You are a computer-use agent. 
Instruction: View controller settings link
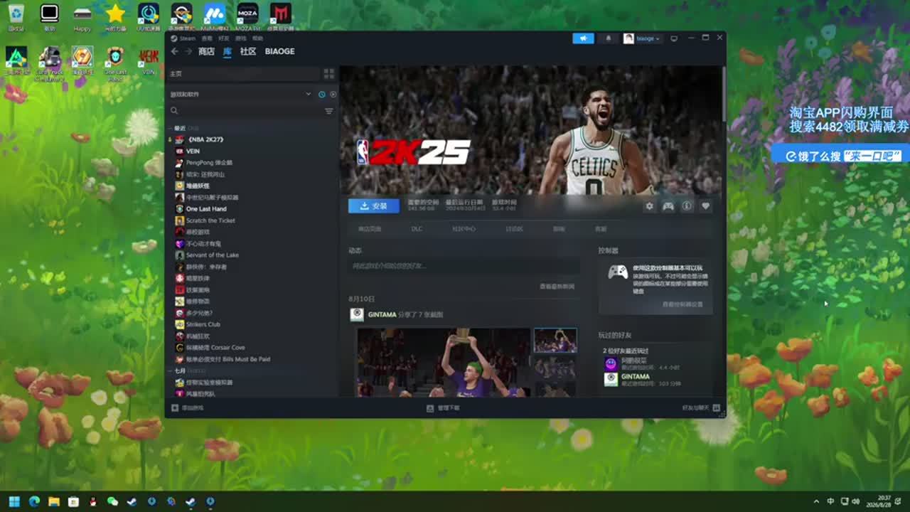682,304
